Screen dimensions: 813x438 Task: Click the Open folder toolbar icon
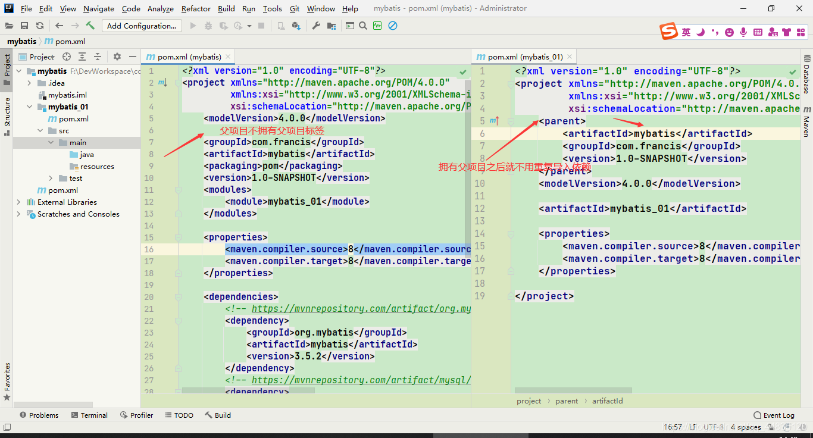pyautogui.click(x=9, y=26)
